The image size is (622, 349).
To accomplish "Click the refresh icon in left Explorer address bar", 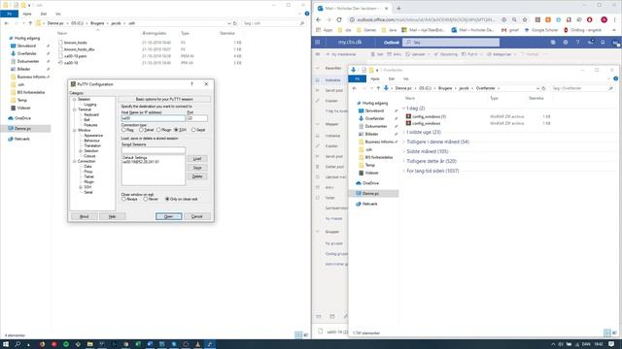I will tap(235, 23).
